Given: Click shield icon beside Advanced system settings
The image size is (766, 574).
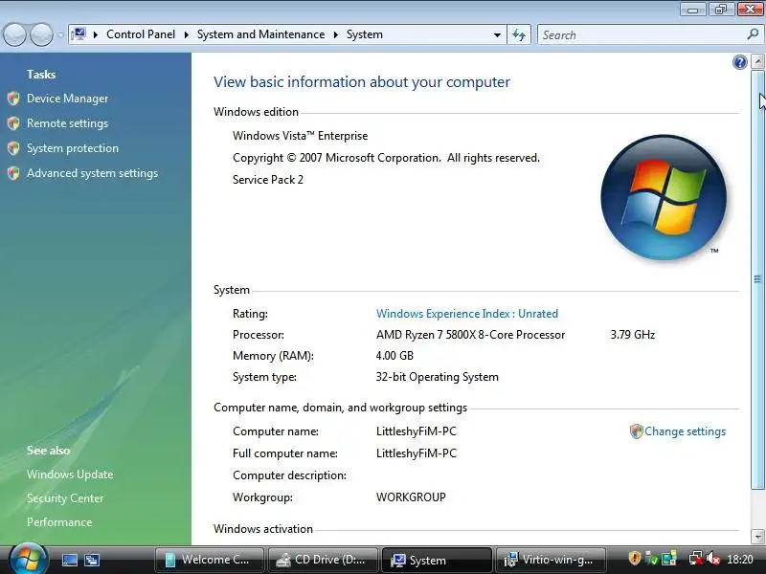Looking at the screenshot, I should coord(13,173).
